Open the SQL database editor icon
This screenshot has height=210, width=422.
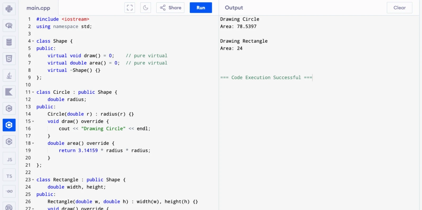[x=9, y=42]
